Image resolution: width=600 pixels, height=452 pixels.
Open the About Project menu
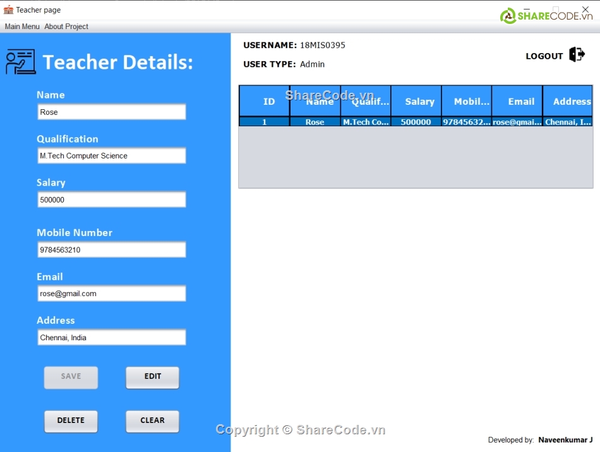click(x=66, y=27)
